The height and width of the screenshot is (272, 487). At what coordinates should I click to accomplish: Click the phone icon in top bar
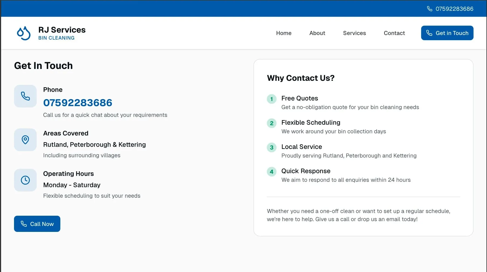(430, 9)
